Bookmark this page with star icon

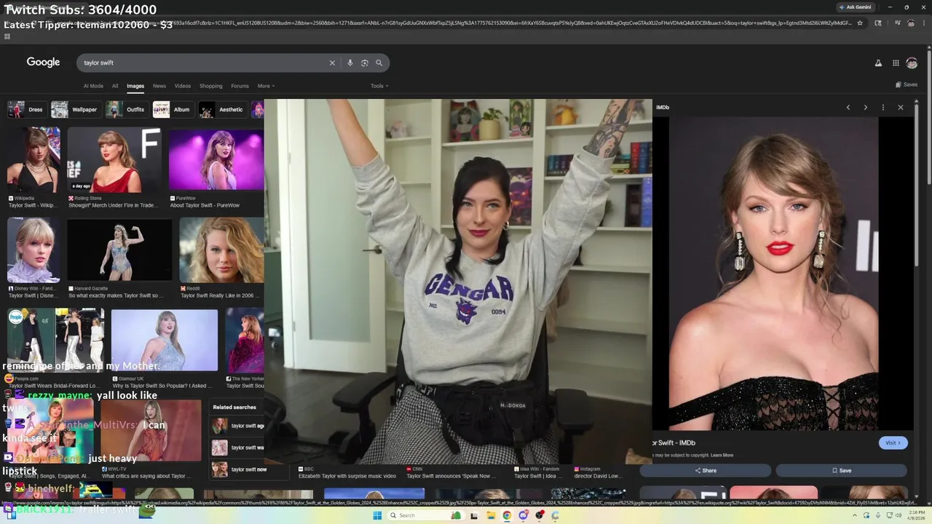click(x=860, y=23)
